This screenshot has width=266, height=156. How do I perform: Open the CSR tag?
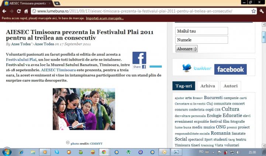tap(217, 110)
